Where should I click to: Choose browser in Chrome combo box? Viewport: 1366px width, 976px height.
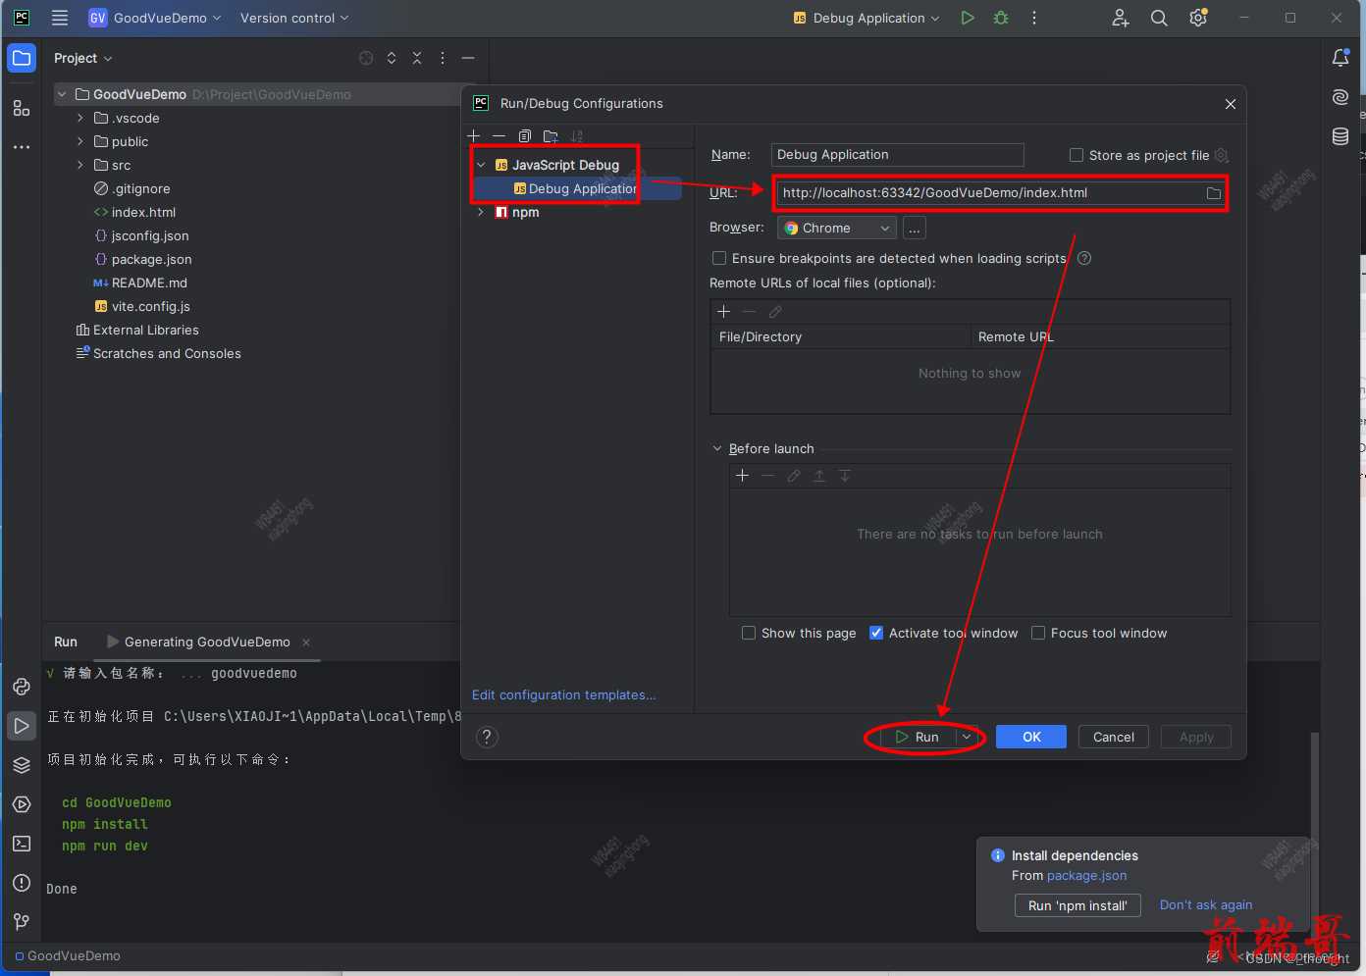837,228
